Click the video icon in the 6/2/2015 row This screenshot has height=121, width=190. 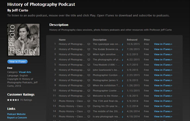[x=89, y=55]
